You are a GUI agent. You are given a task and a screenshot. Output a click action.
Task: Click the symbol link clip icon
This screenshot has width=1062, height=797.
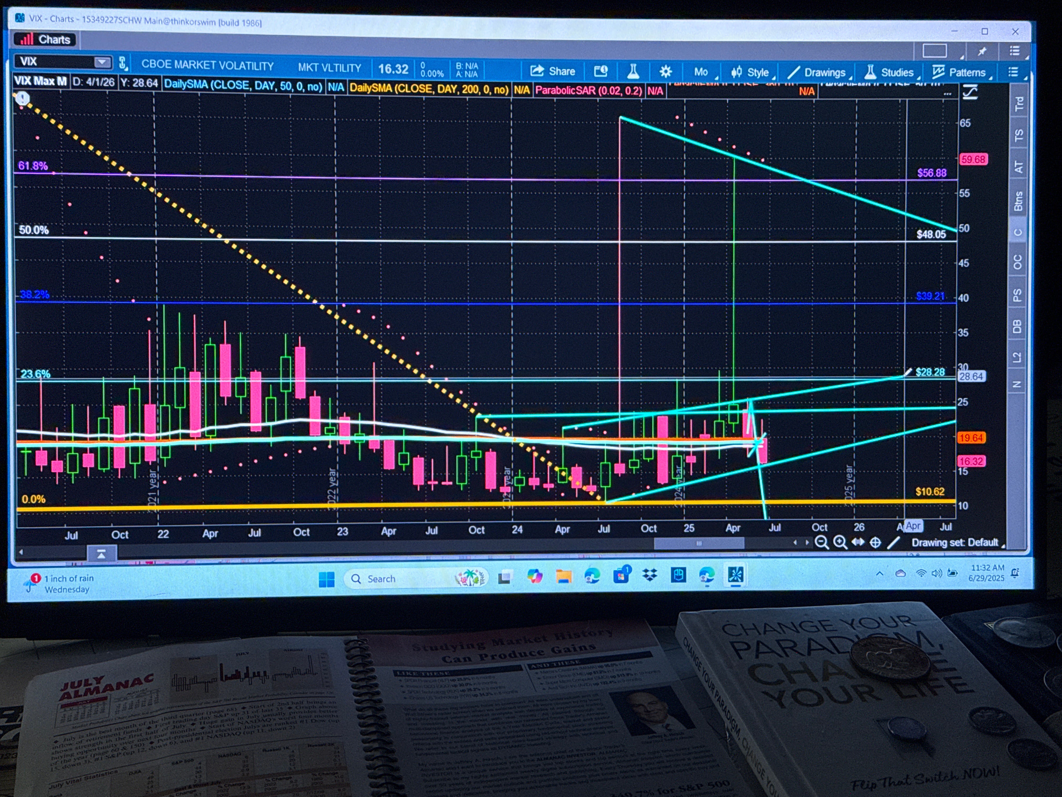coord(122,63)
